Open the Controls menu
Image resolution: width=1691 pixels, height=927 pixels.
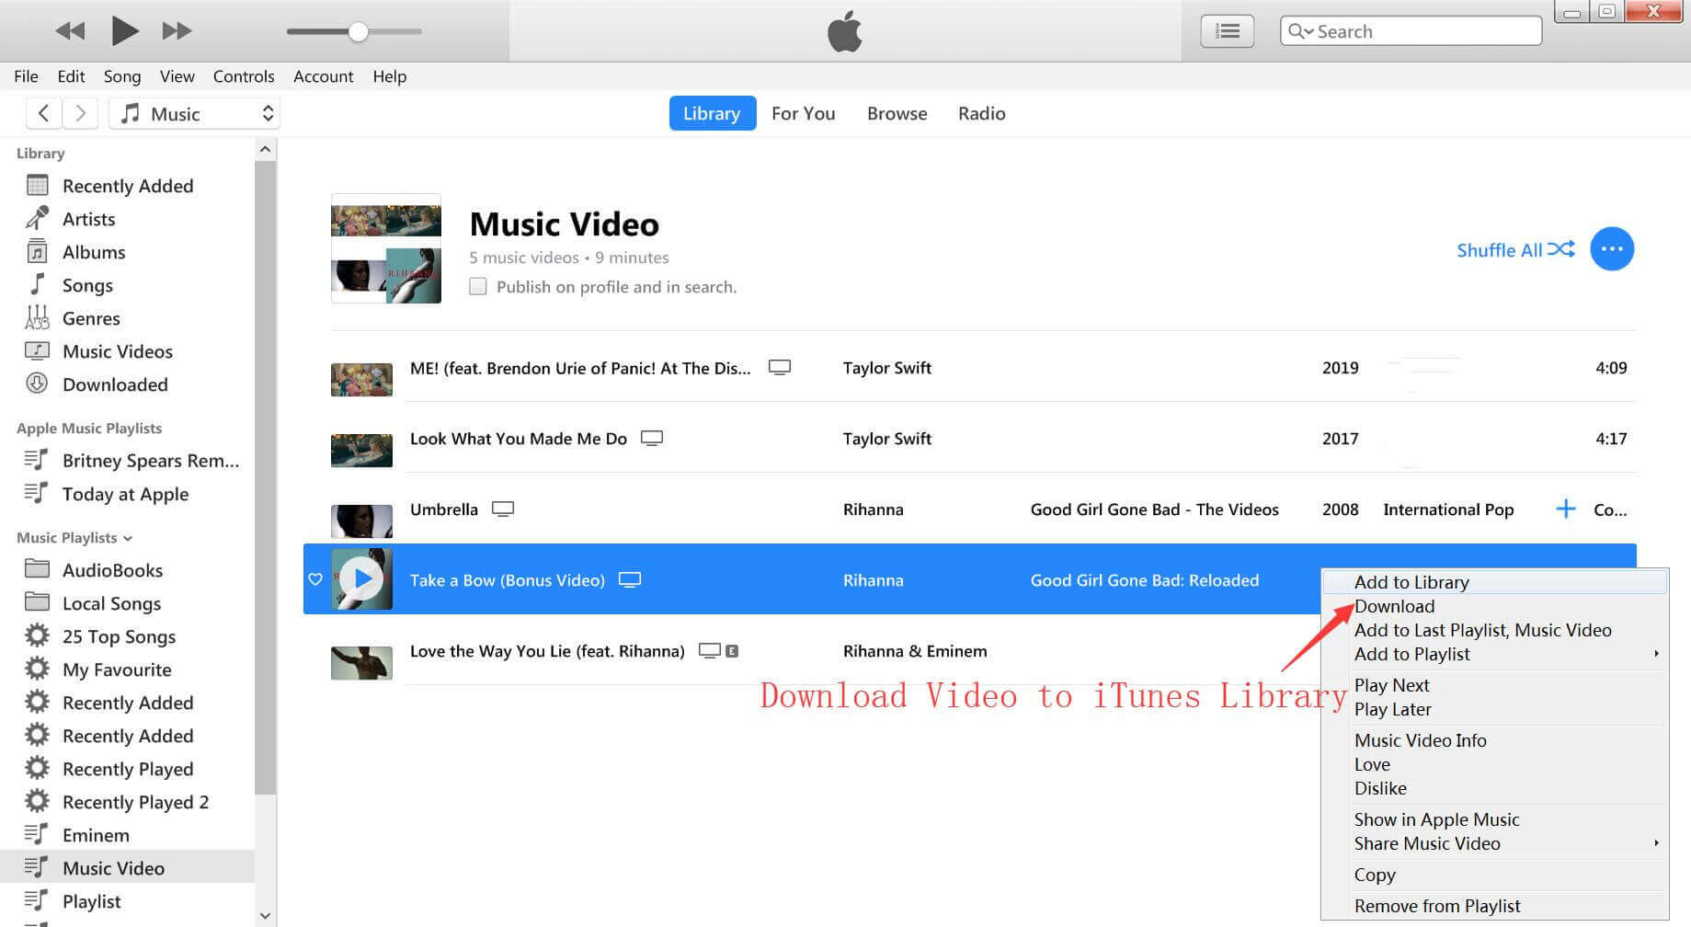pos(244,76)
